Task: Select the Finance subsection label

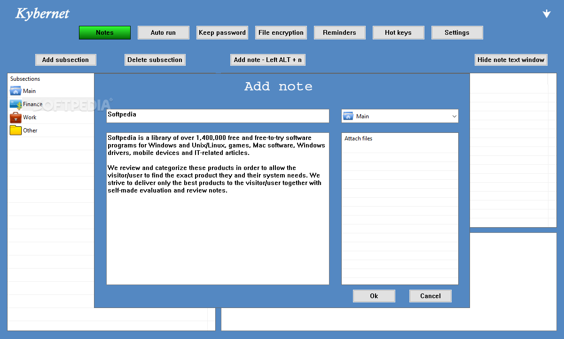Action: 33,104
